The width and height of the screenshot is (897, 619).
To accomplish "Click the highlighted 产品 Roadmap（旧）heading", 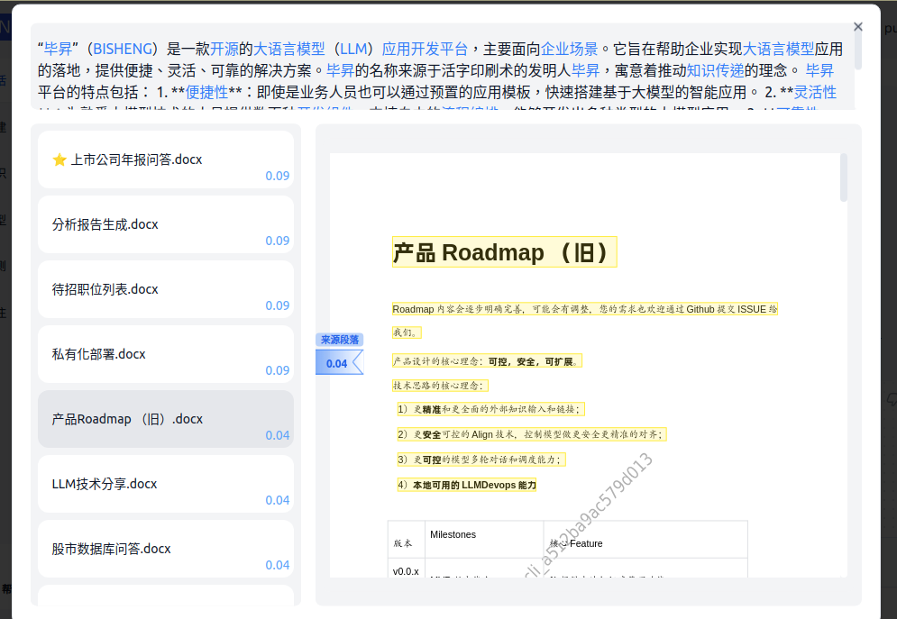I will click(x=505, y=252).
